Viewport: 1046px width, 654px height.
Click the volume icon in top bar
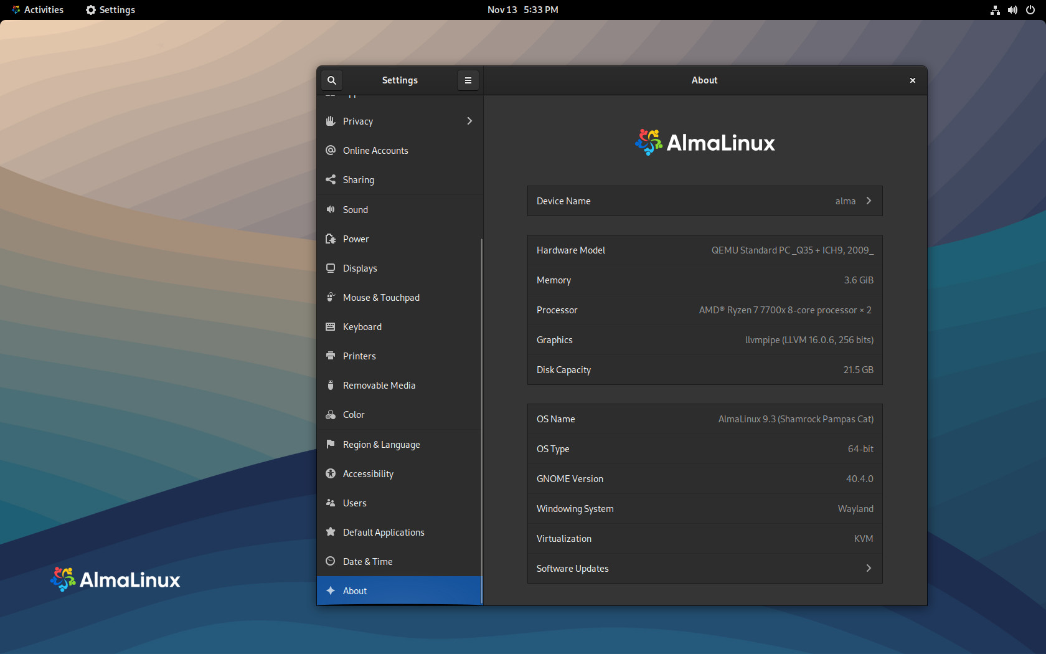[x=1012, y=10]
